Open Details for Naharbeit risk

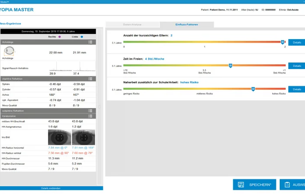[297, 89]
